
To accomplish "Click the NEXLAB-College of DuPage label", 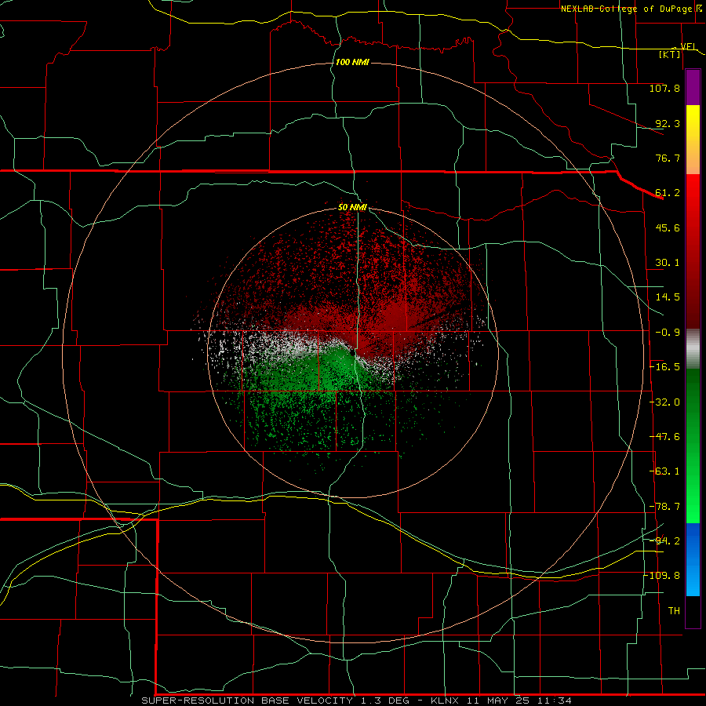I will coord(626,9).
